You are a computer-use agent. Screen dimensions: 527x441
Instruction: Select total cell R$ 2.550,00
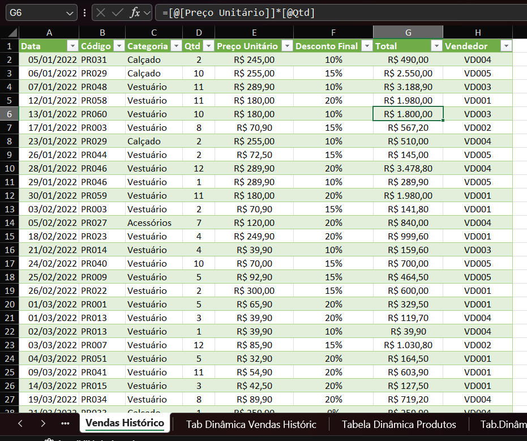[x=408, y=73]
